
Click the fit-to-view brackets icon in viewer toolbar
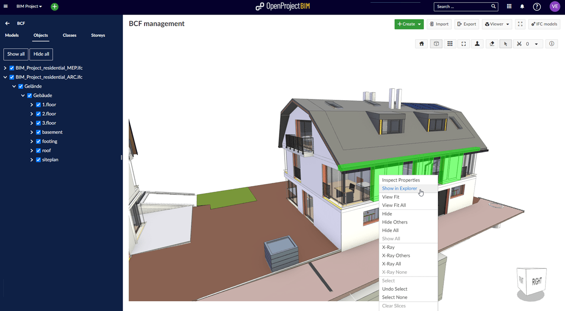(x=463, y=44)
